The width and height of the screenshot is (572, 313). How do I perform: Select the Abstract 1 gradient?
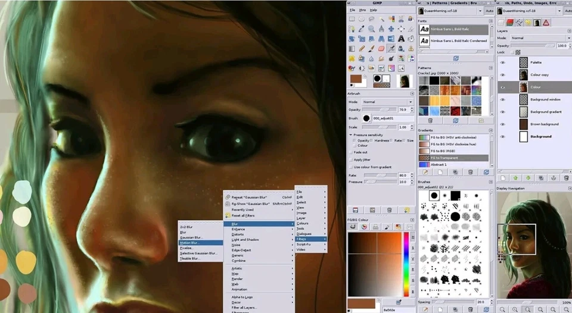(454, 165)
